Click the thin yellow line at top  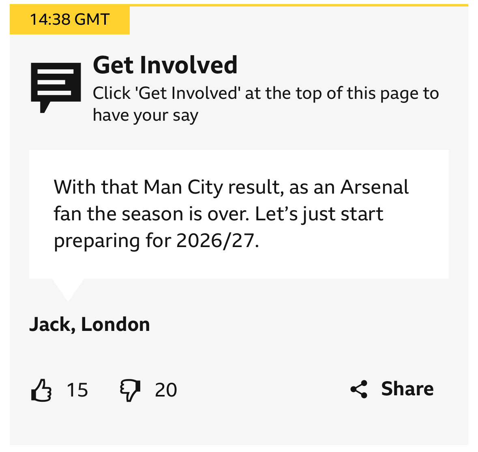tap(284, 5)
